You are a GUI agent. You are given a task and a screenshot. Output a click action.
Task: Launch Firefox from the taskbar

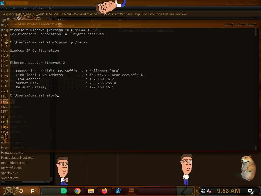click(105, 191)
